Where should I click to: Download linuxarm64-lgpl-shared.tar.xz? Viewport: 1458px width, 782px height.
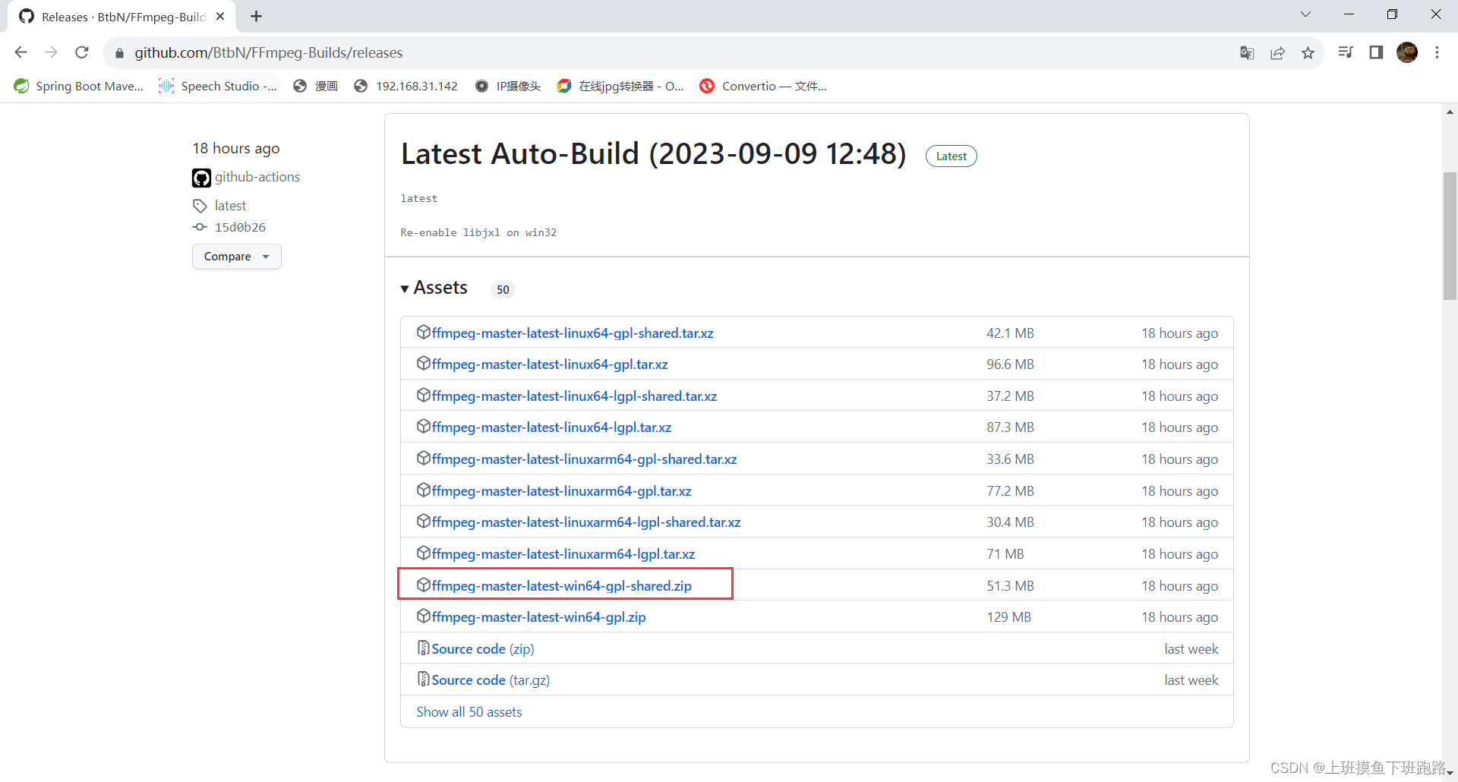[586, 522]
